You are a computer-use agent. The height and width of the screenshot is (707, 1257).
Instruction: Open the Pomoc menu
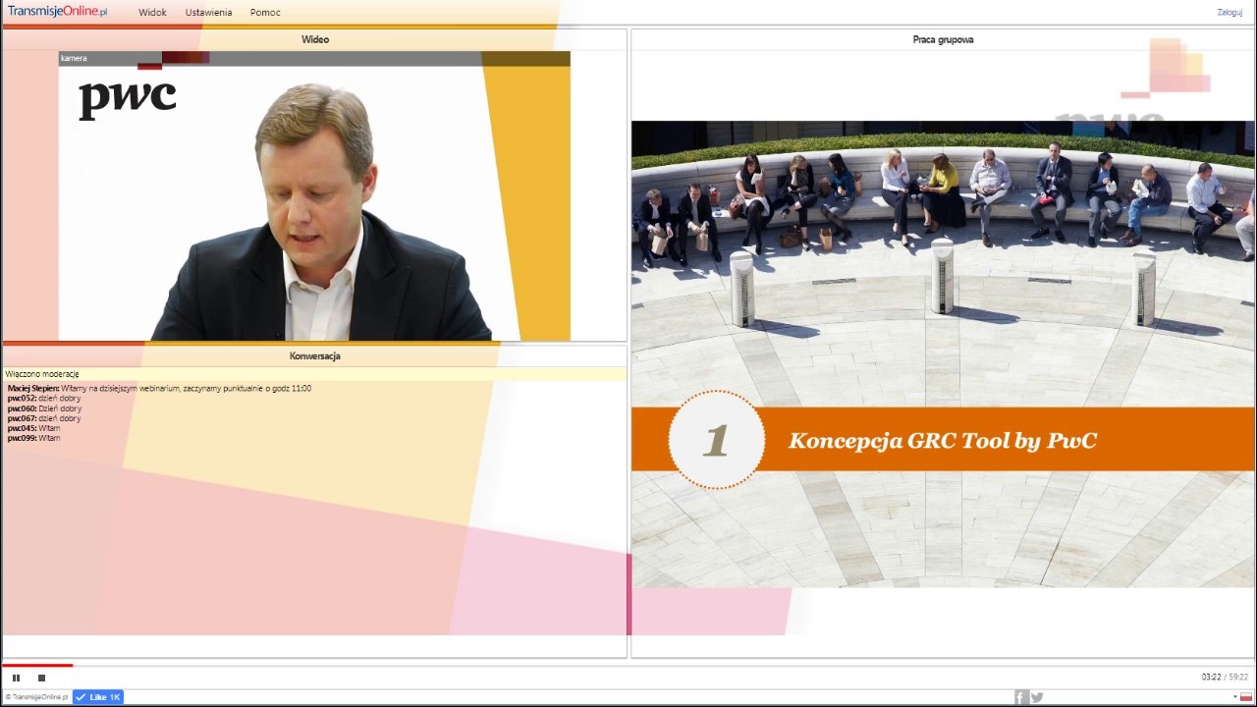tap(265, 13)
